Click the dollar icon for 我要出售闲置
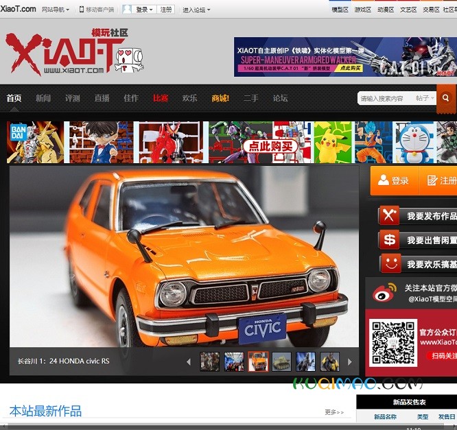Image resolution: width=457 pixels, height=430 pixels. 389,240
